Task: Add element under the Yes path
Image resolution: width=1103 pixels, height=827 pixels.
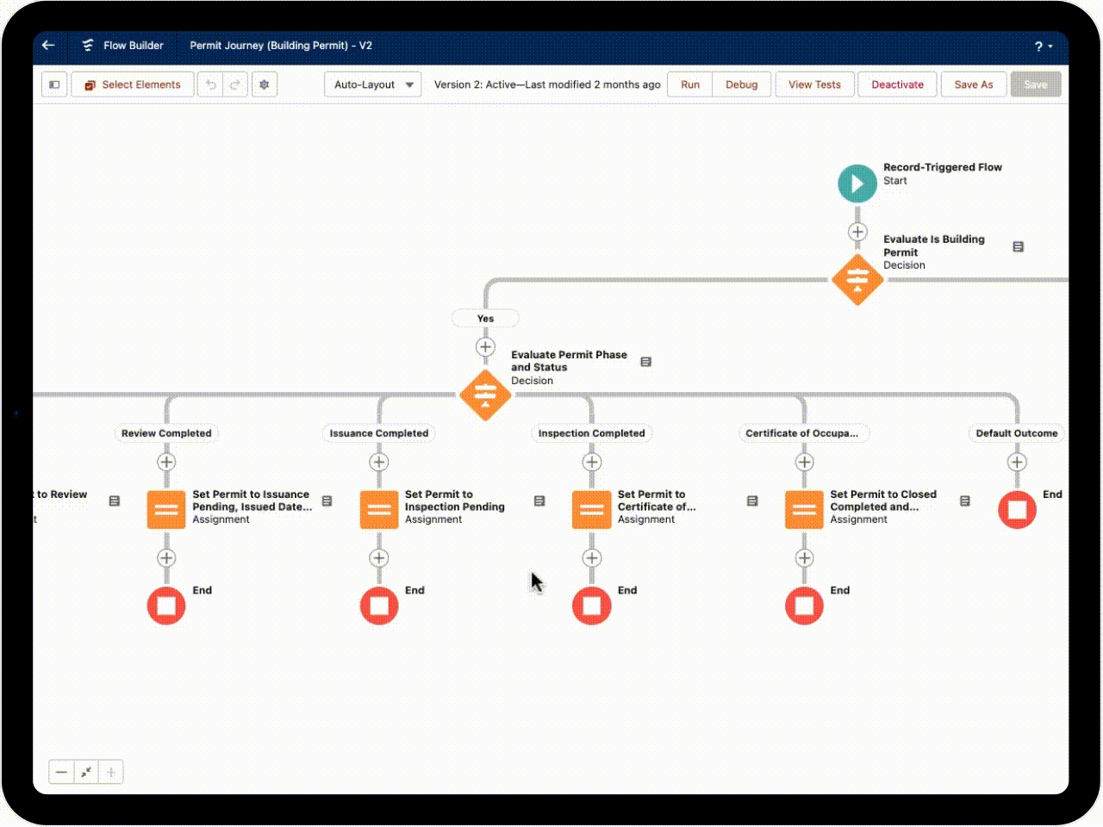Action: (485, 347)
